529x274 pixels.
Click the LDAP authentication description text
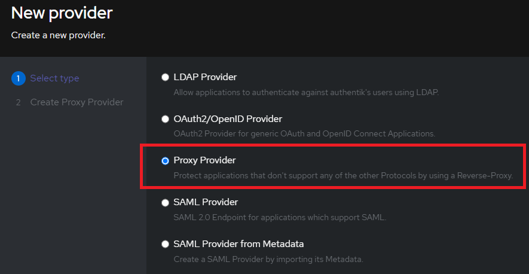click(306, 92)
